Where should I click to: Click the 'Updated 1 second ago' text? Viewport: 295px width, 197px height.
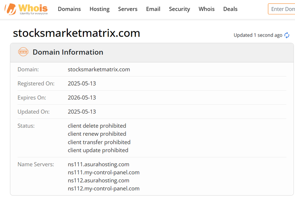tap(258, 35)
